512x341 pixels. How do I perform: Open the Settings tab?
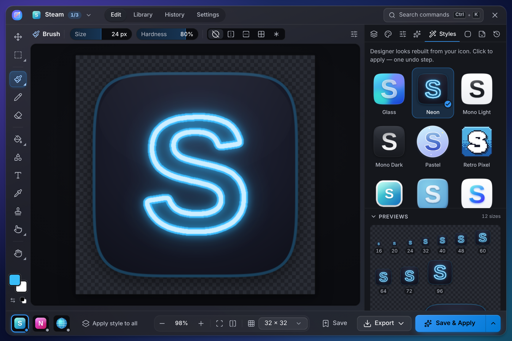[x=208, y=15]
